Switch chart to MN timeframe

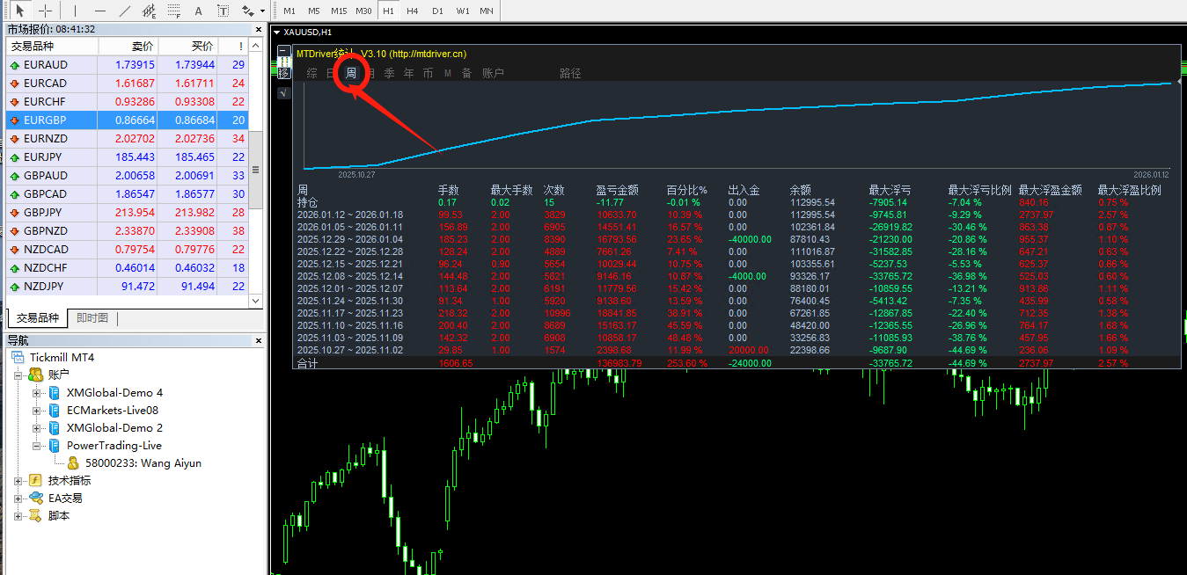pyautogui.click(x=487, y=11)
